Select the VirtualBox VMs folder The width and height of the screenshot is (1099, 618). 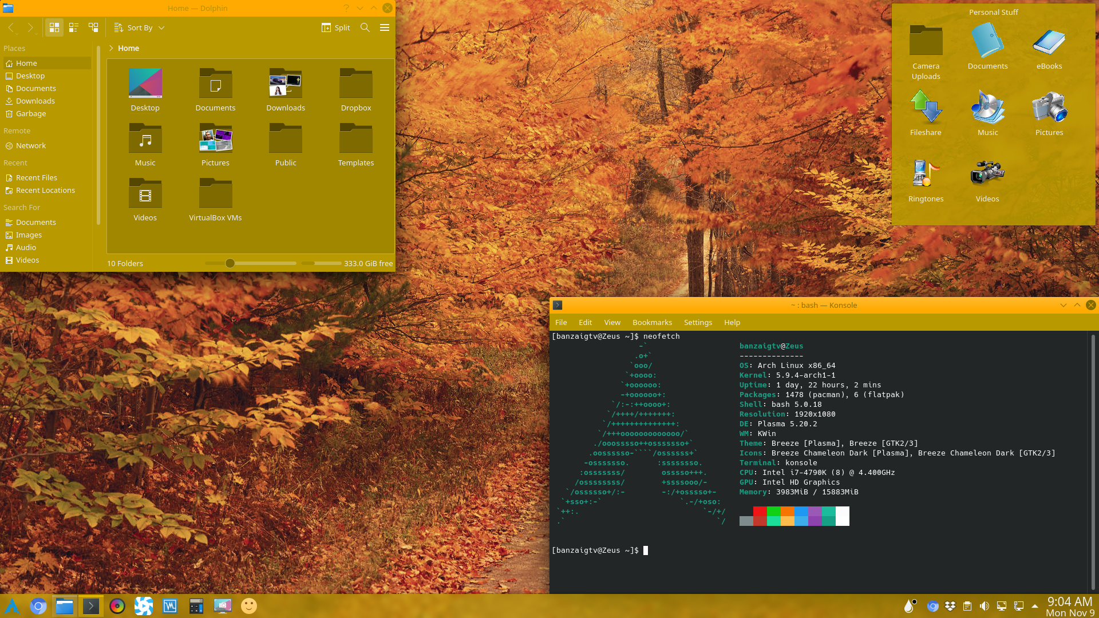(x=215, y=200)
